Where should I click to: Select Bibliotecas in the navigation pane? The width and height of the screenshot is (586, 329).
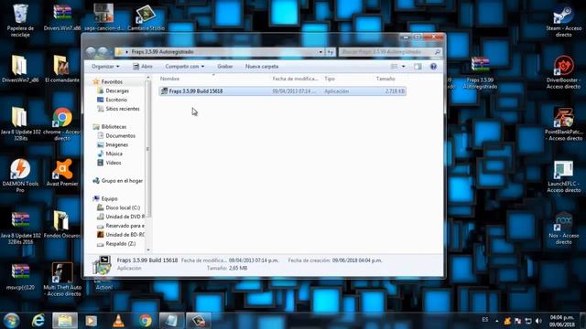click(x=114, y=127)
